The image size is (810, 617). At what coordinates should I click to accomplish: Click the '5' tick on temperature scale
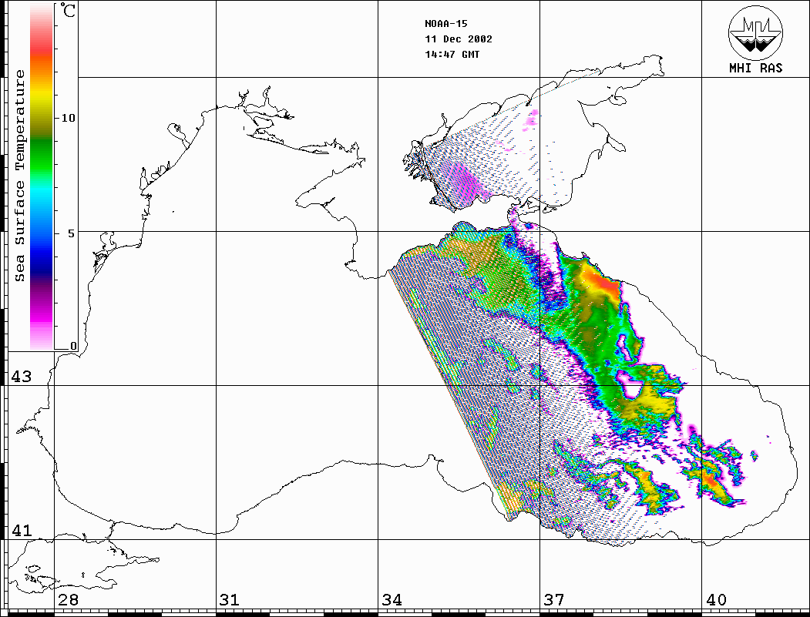pos(71,233)
